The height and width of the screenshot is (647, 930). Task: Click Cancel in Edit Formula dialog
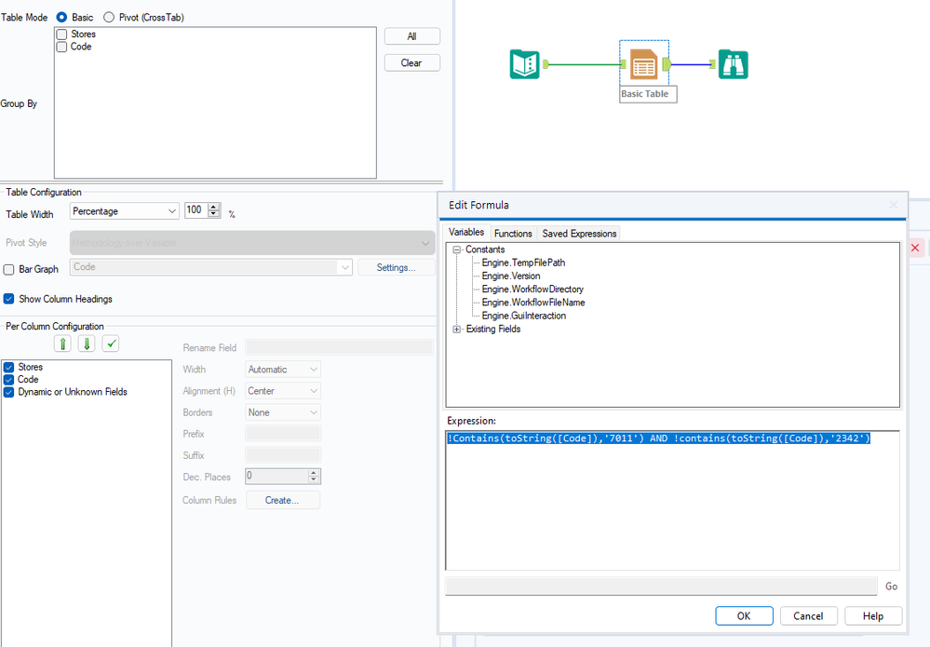click(x=808, y=615)
